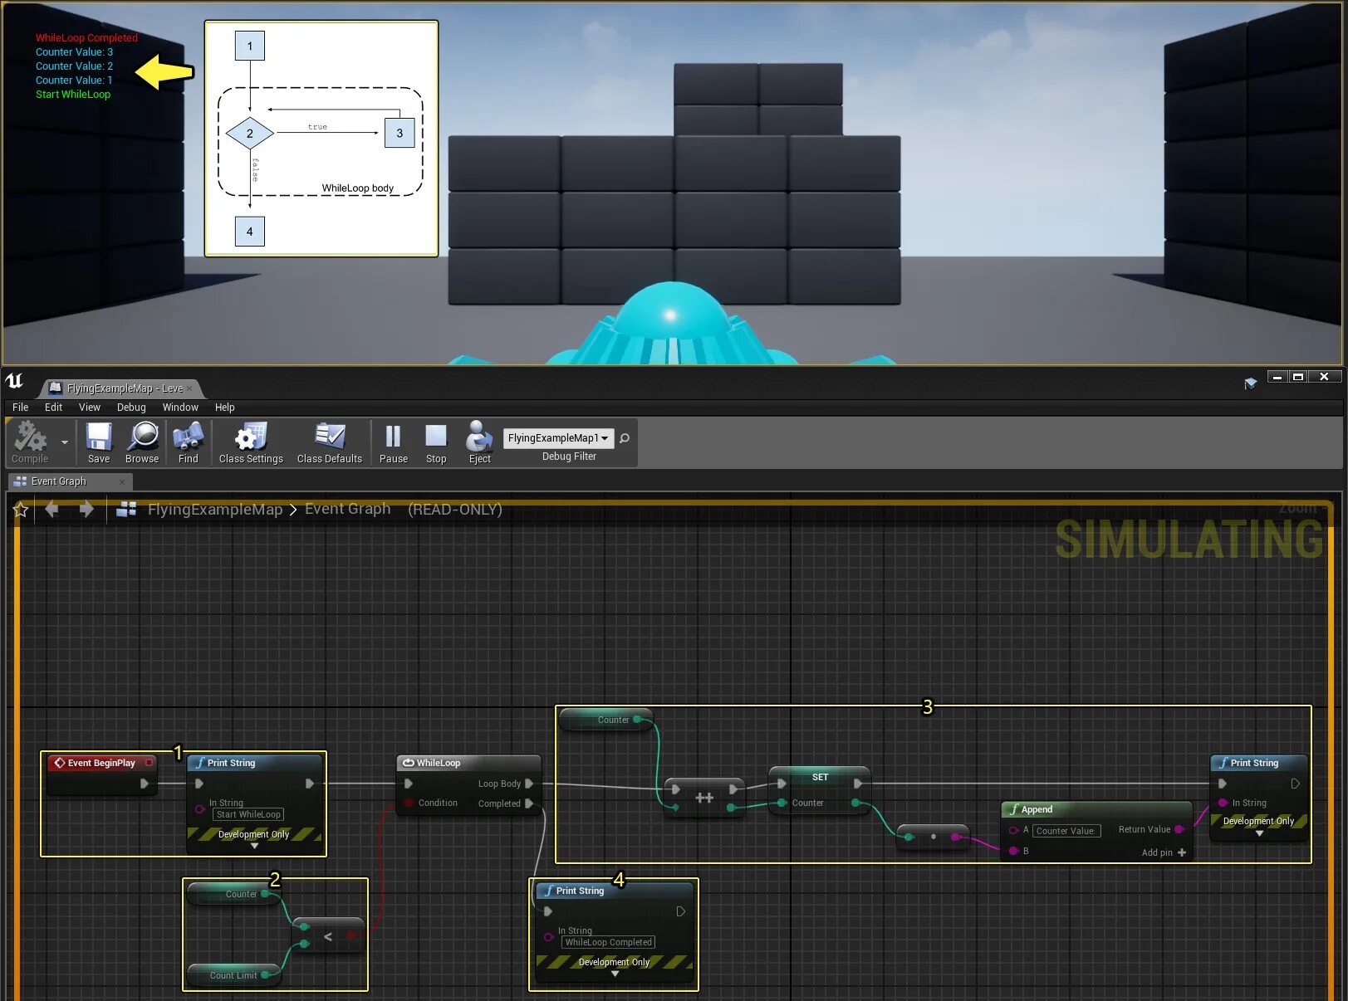The width and height of the screenshot is (1348, 1001).
Task: Click the Loop Body execution pin
Action: coord(529,784)
